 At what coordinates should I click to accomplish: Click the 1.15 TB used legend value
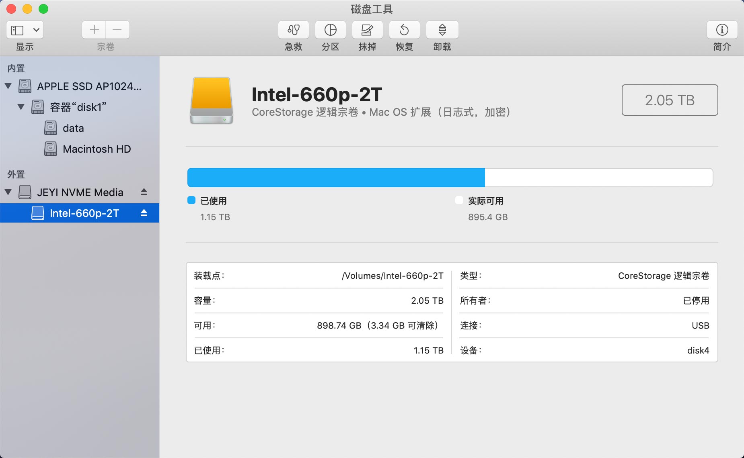(x=215, y=217)
